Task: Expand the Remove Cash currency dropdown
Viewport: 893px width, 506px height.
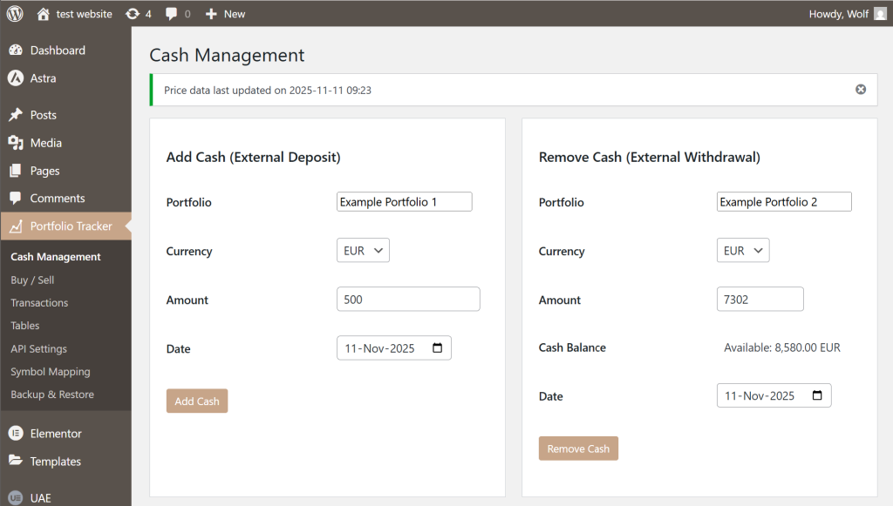Action: coord(743,251)
